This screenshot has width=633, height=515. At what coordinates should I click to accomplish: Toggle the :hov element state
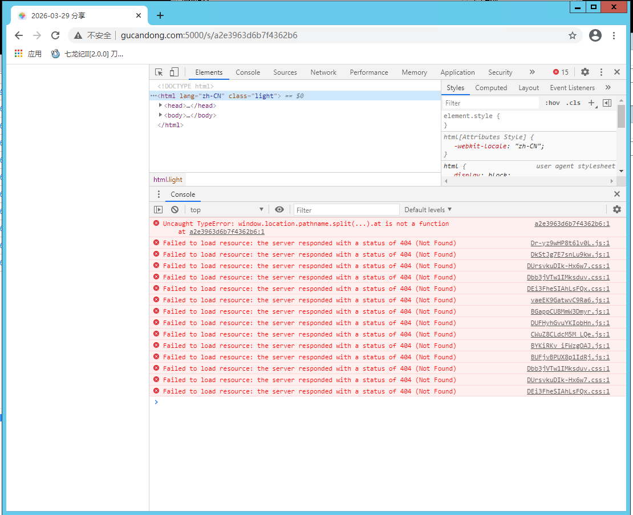pyautogui.click(x=552, y=103)
